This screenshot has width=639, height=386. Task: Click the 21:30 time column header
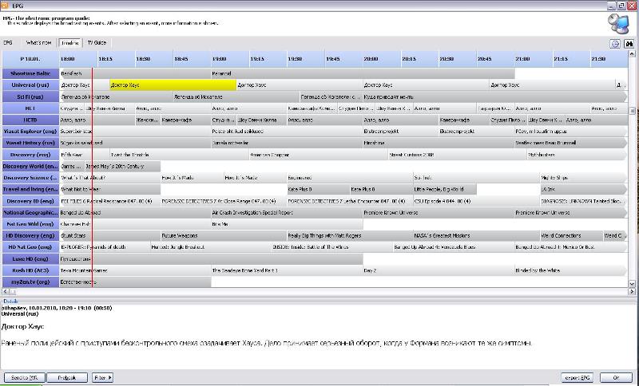pyautogui.click(x=609, y=59)
